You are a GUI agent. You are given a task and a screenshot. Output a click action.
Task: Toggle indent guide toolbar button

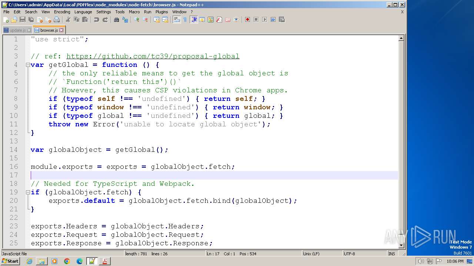193,20
